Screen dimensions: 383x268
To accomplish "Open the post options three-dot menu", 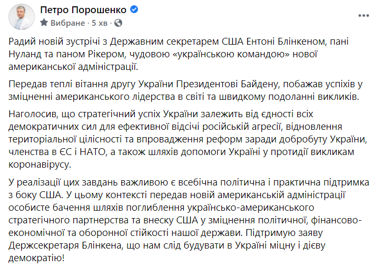I will (364, 16).
